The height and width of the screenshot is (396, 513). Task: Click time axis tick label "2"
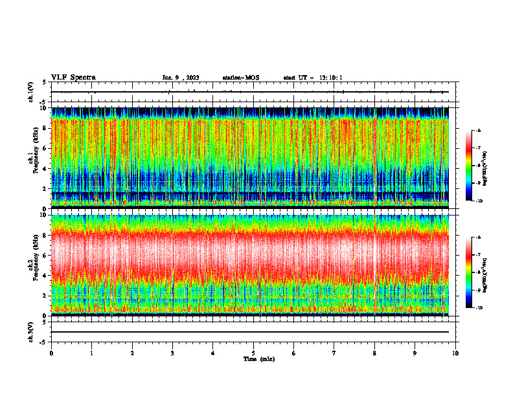click(132, 353)
